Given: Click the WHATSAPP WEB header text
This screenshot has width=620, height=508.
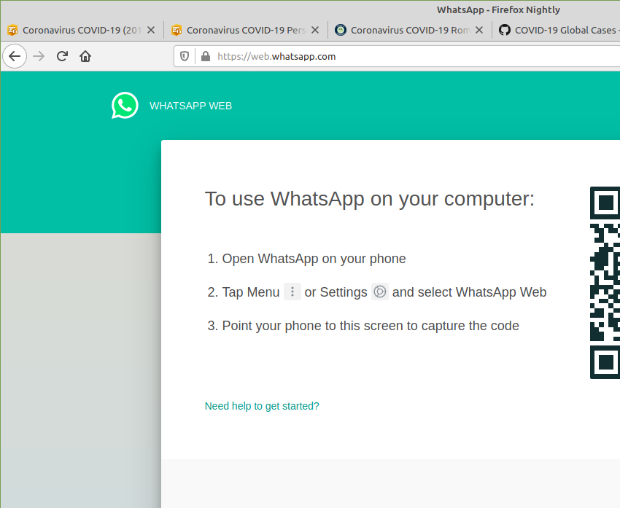Looking at the screenshot, I should click(190, 106).
